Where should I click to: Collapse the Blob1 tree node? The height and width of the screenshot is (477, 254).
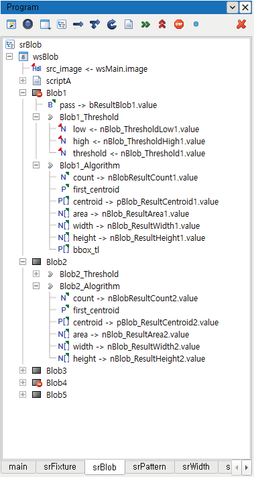click(x=23, y=93)
